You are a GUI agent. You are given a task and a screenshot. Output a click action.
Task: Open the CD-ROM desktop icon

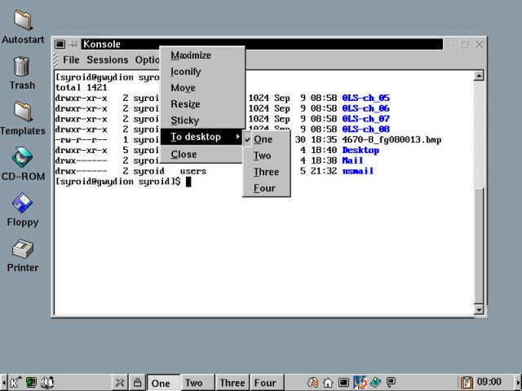[22, 158]
